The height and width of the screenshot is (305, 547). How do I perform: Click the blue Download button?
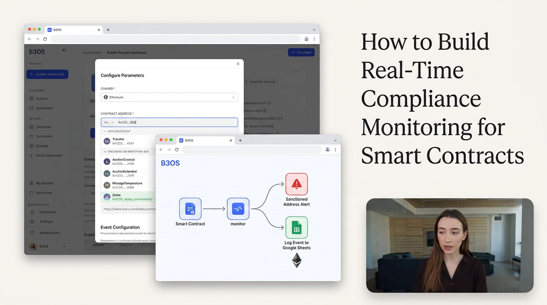pos(301,52)
